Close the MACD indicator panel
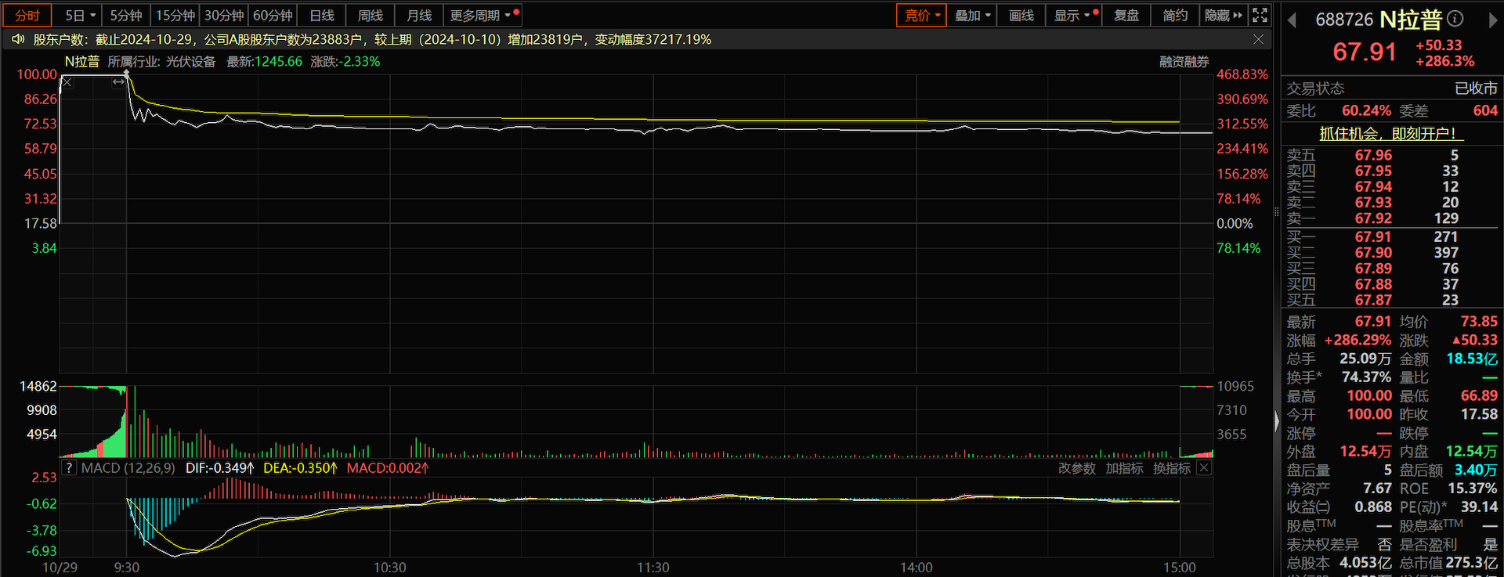 1204,468
